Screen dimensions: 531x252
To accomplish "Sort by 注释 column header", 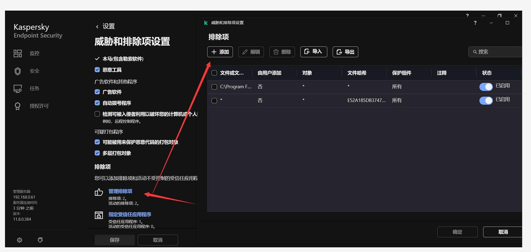I will coord(442,73).
